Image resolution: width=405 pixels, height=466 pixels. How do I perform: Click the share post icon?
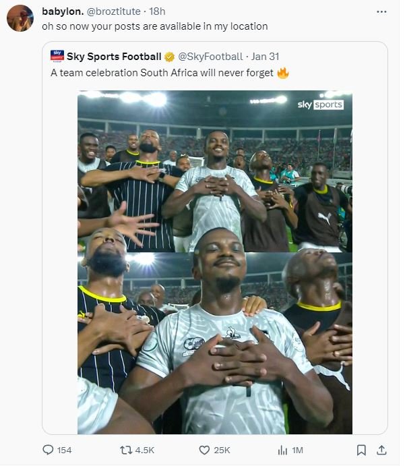tap(381, 450)
